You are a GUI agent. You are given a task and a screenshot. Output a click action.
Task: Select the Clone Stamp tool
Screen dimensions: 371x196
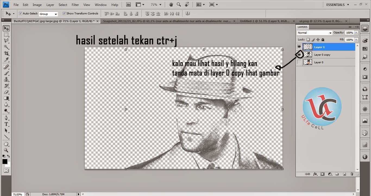6,80
